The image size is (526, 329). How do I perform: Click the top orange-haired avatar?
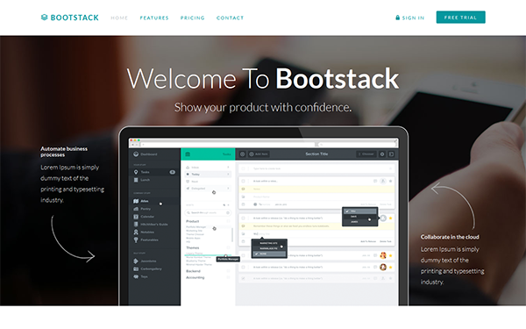(x=383, y=255)
